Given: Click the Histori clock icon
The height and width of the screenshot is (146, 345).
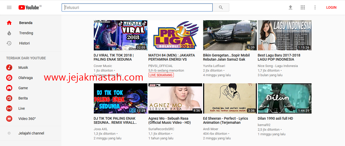Looking at the screenshot, I should (9, 43).
